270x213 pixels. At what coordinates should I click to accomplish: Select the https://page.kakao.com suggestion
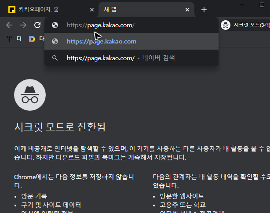[x=131, y=41]
